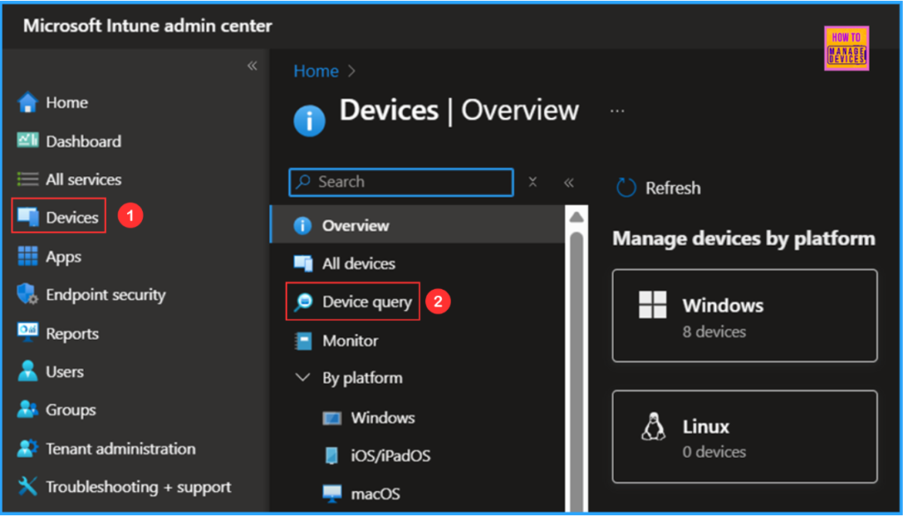Screen dimensions: 903x516
Task: Click the Device query magnifier icon
Action: tap(303, 301)
